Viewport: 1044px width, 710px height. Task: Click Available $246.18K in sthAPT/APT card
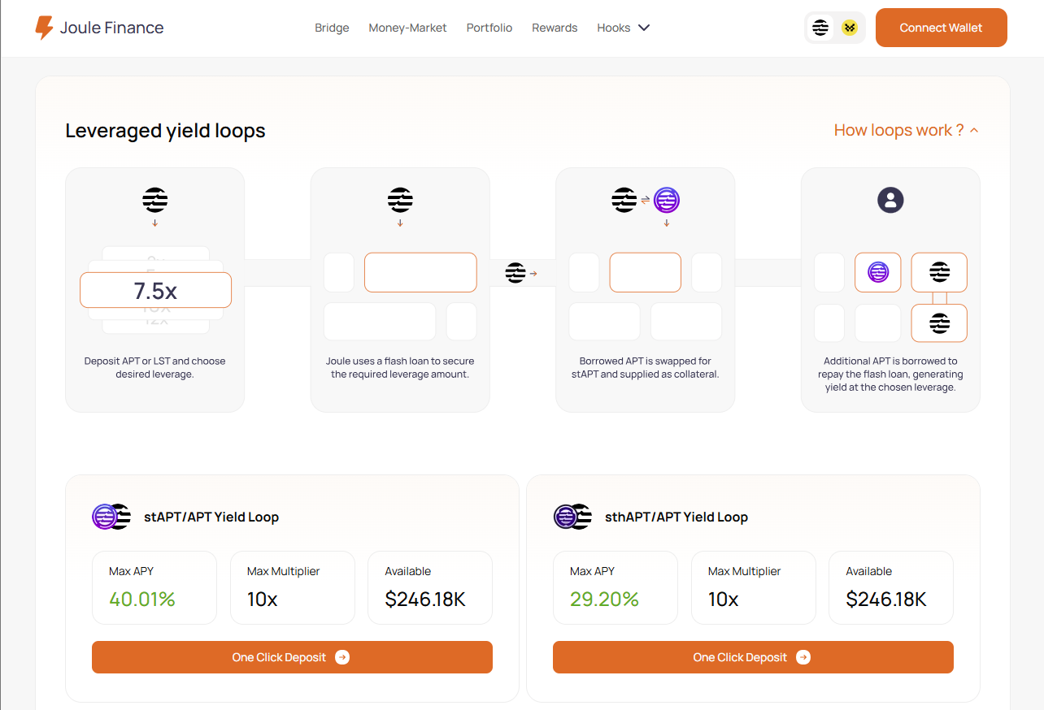(891, 588)
